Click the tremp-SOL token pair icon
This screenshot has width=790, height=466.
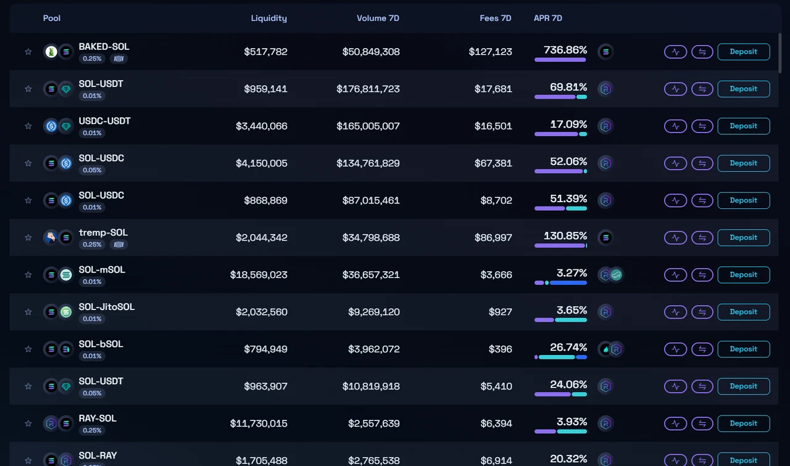(x=59, y=237)
